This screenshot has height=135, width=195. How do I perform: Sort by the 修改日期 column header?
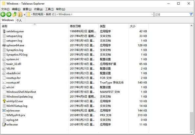pos(83,26)
